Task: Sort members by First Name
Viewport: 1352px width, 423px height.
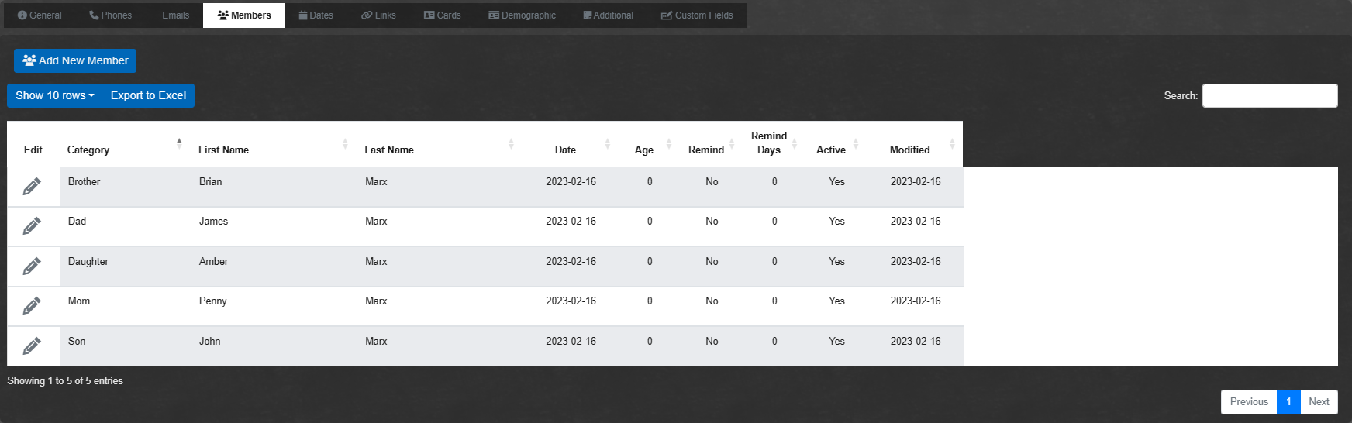Action: pos(223,150)
